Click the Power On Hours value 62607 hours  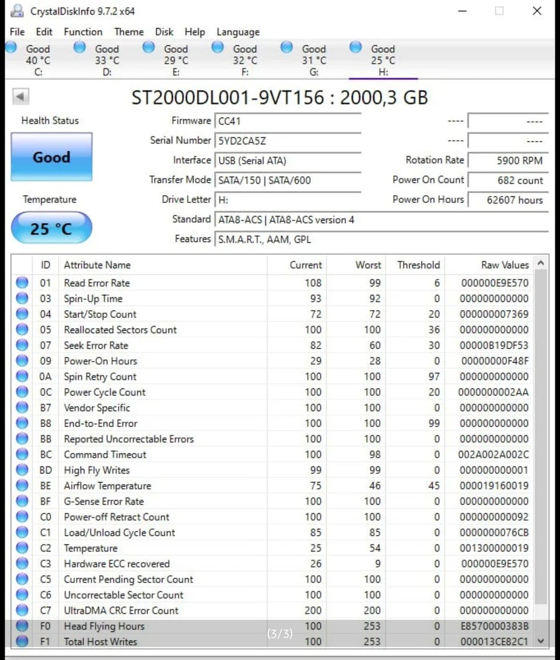tap(508, 201)
